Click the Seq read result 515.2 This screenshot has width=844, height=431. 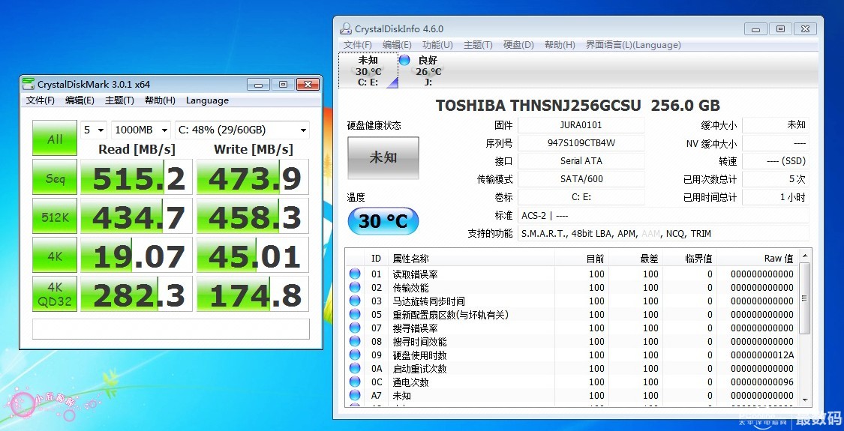pyautogui.click(x=137, y=177)
